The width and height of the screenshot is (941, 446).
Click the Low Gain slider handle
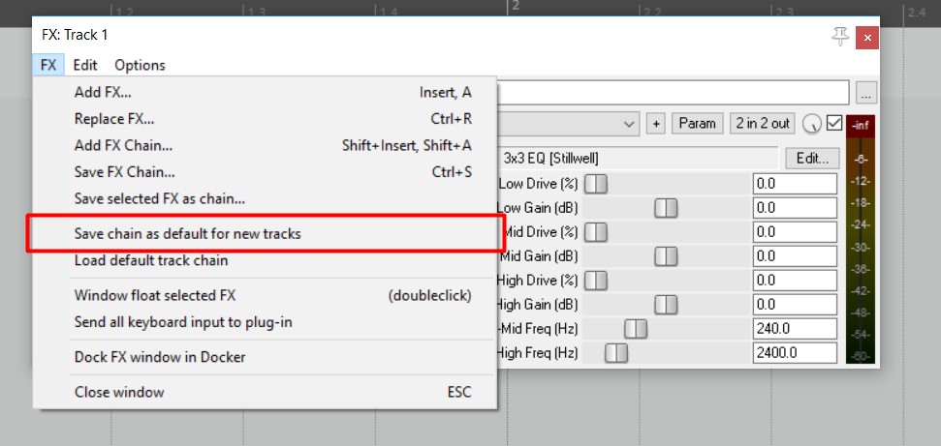click(x=666, y=207)
